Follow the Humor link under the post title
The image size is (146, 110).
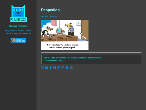coord(46,17)
